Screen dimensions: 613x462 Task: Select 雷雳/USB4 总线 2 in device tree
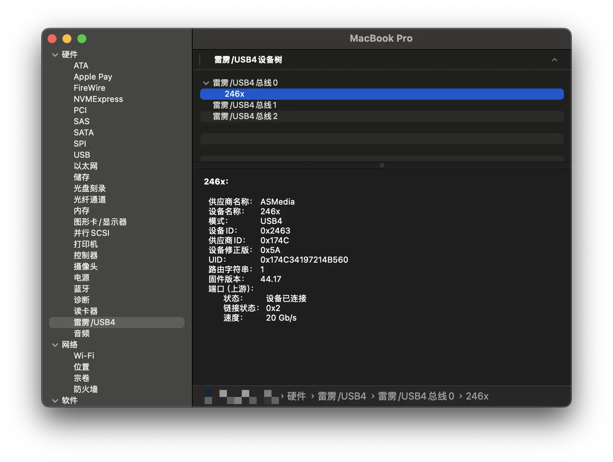click(245, 116)
